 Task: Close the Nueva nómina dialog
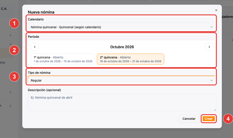[216, 10]
